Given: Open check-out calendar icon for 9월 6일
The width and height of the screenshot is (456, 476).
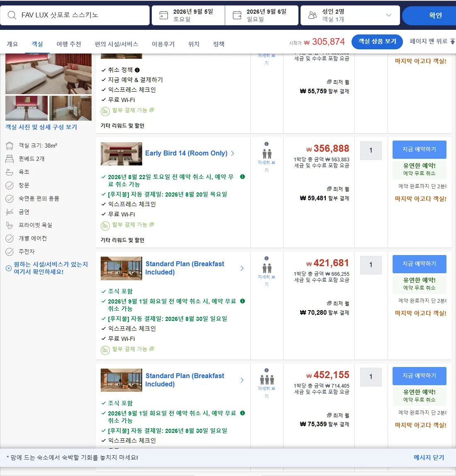Looking at the screenshot, I should [237, 15].
